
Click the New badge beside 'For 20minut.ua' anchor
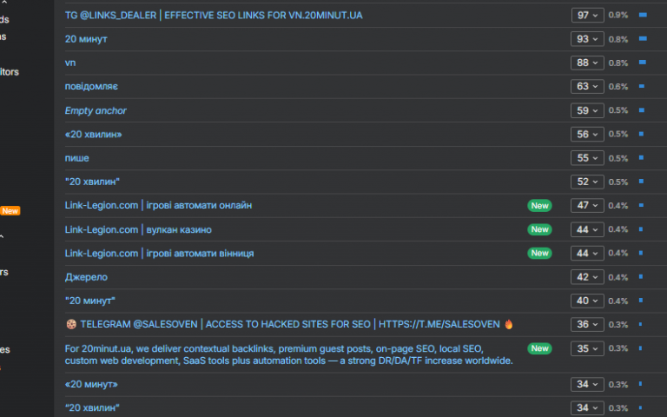(540, 348)
